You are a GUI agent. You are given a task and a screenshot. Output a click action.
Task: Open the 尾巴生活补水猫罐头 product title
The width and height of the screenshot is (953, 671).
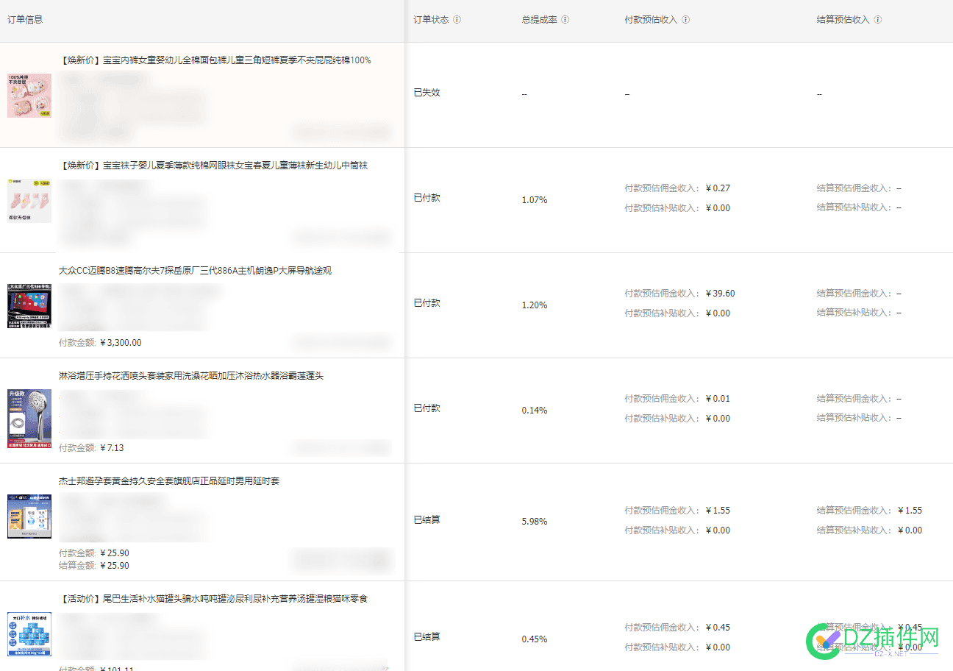point(213,599)
